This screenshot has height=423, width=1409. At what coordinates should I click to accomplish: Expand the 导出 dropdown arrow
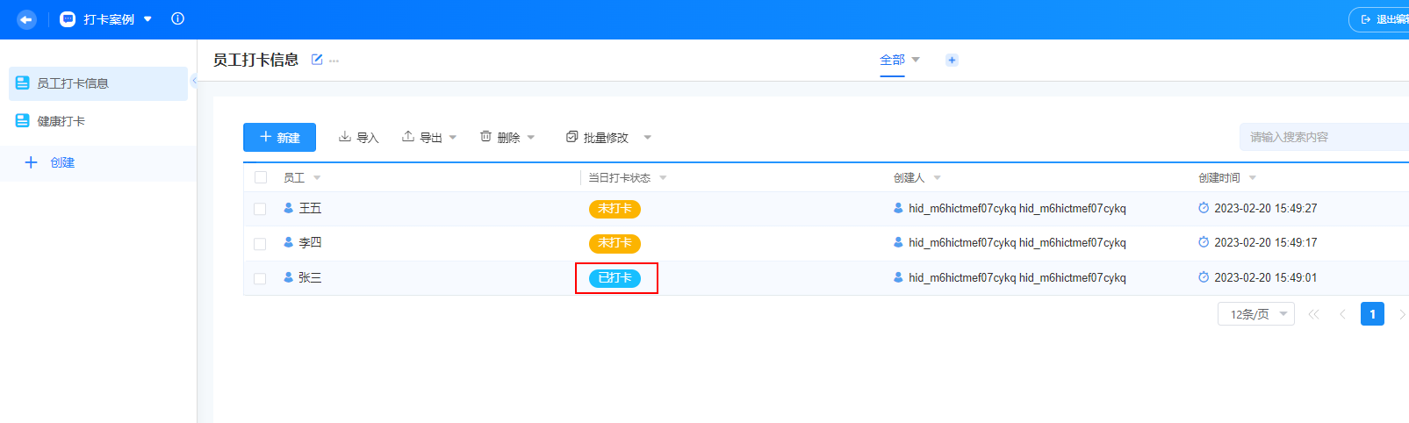tap(453, 138)
